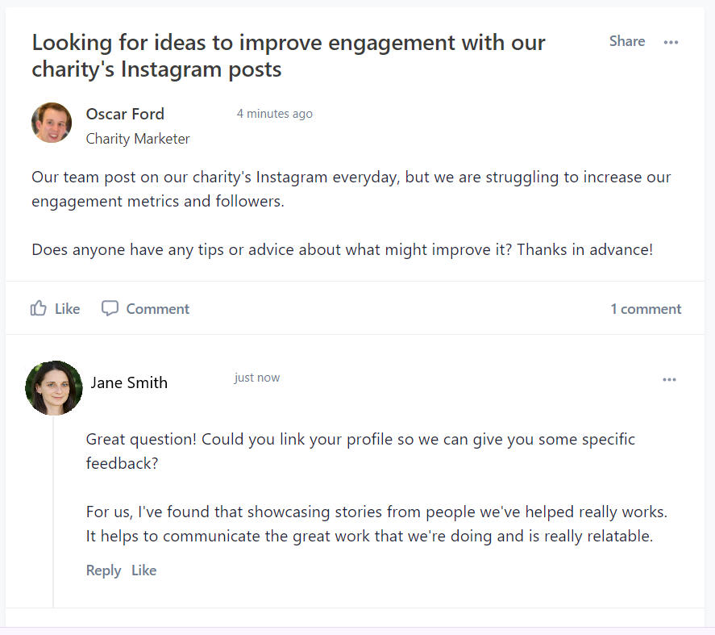715x635 pixels.
Task: Open Oscar Ford's profile via his name
Action: point(125,114)
